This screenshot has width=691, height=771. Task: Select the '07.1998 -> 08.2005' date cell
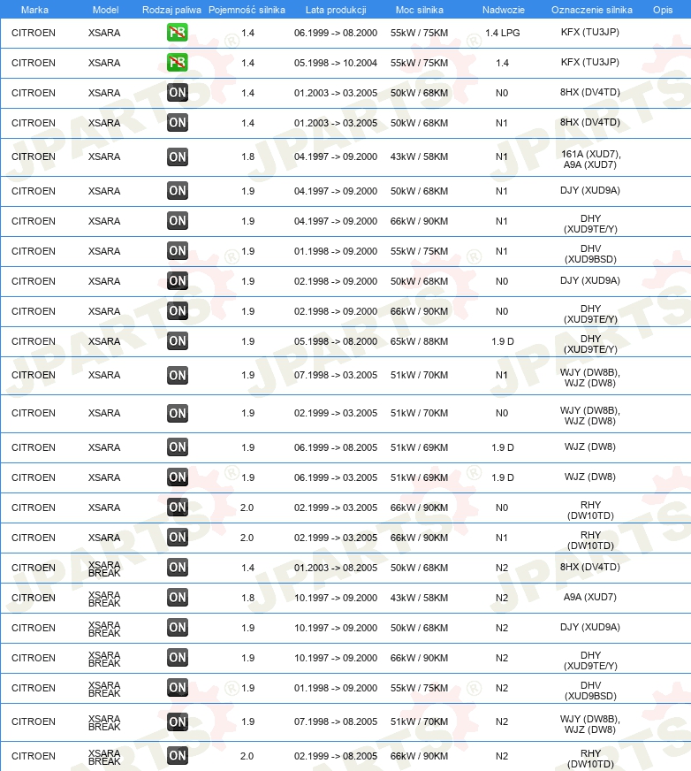(x=336, y=721)
